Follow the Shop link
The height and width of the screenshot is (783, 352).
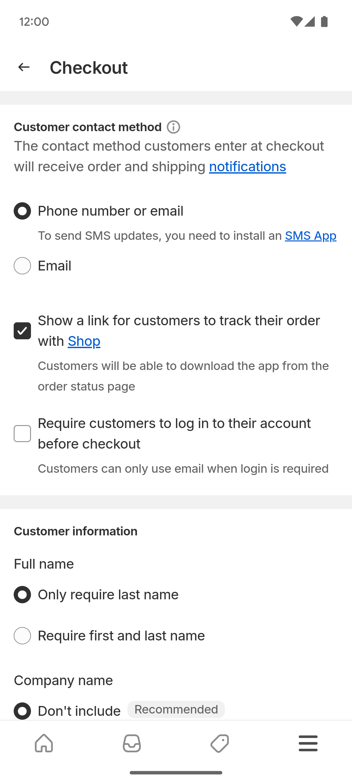point(84,341)
